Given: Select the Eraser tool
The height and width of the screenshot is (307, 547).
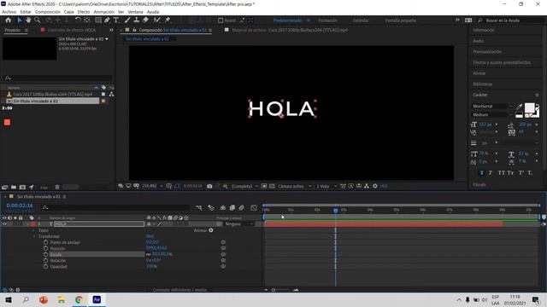Looking at the screenshot, I should [145, 20].
